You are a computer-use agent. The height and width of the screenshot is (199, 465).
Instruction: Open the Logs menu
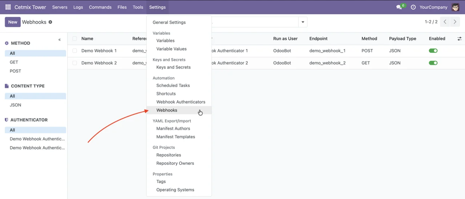coord(78,7)
